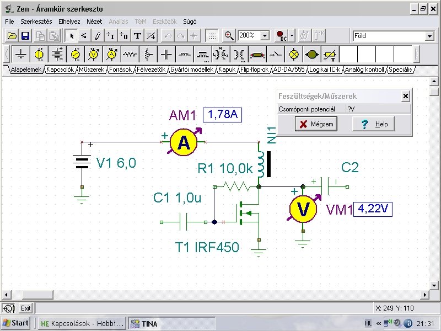Open the Szerkesztés menu
Viewport: 441px width, 331px height.
click(36, 22)
